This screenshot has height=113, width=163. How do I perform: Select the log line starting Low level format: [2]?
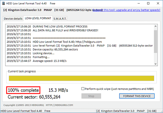click(x=80, y=46)
